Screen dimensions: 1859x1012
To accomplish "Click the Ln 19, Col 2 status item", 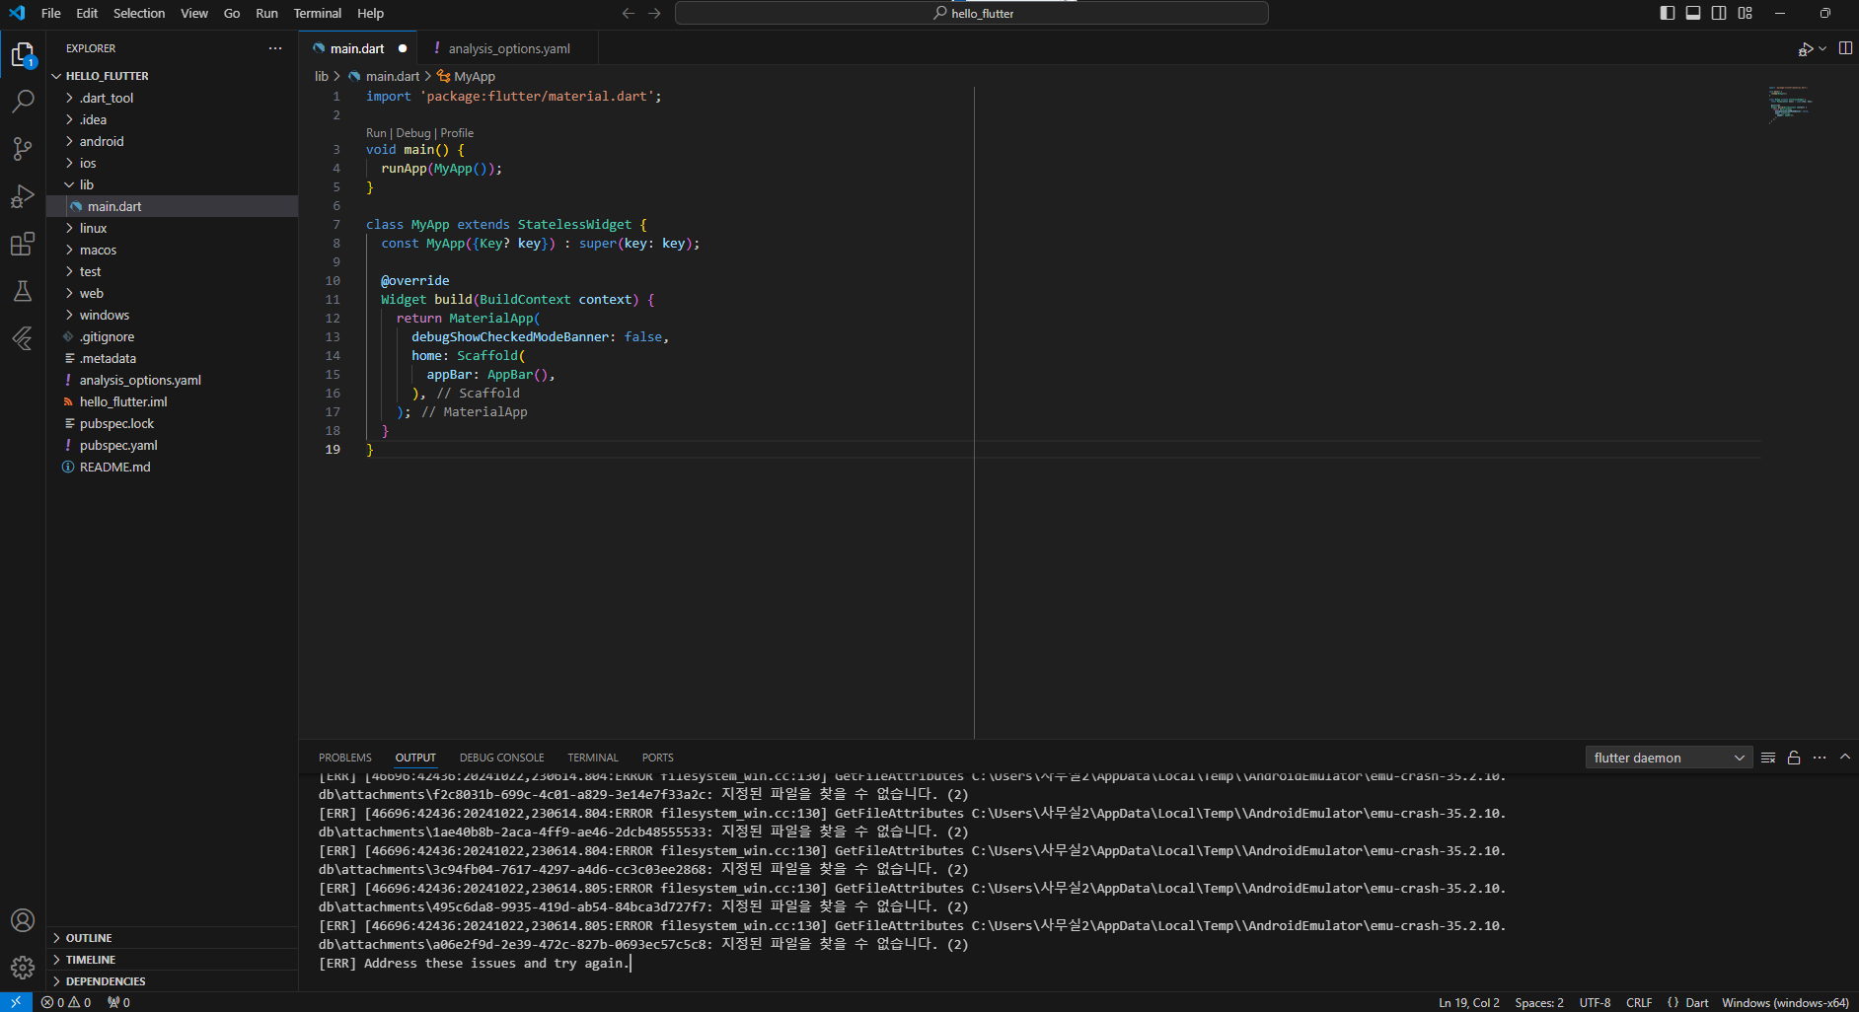I will (1469, 1002).
